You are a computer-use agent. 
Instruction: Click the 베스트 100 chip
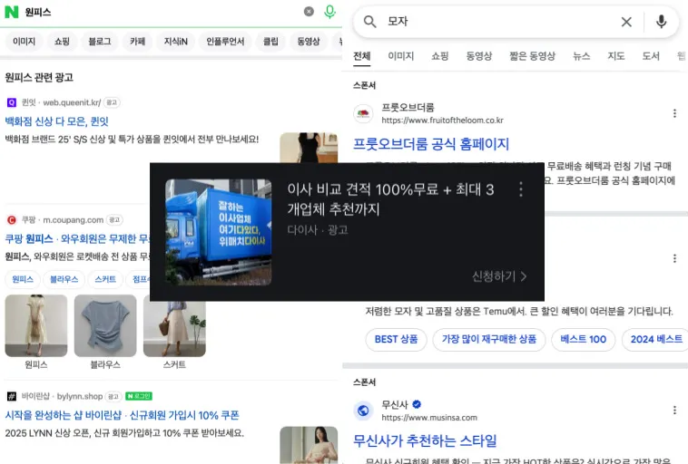click(583, 340)
